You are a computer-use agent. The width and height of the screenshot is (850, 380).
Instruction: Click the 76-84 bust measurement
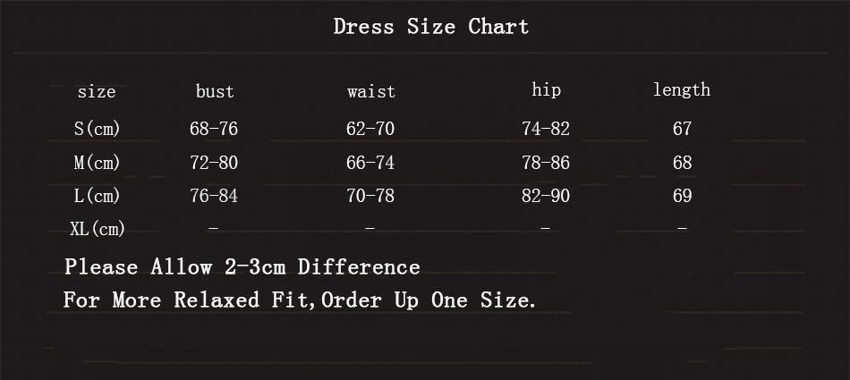click(x=214, y=196)
